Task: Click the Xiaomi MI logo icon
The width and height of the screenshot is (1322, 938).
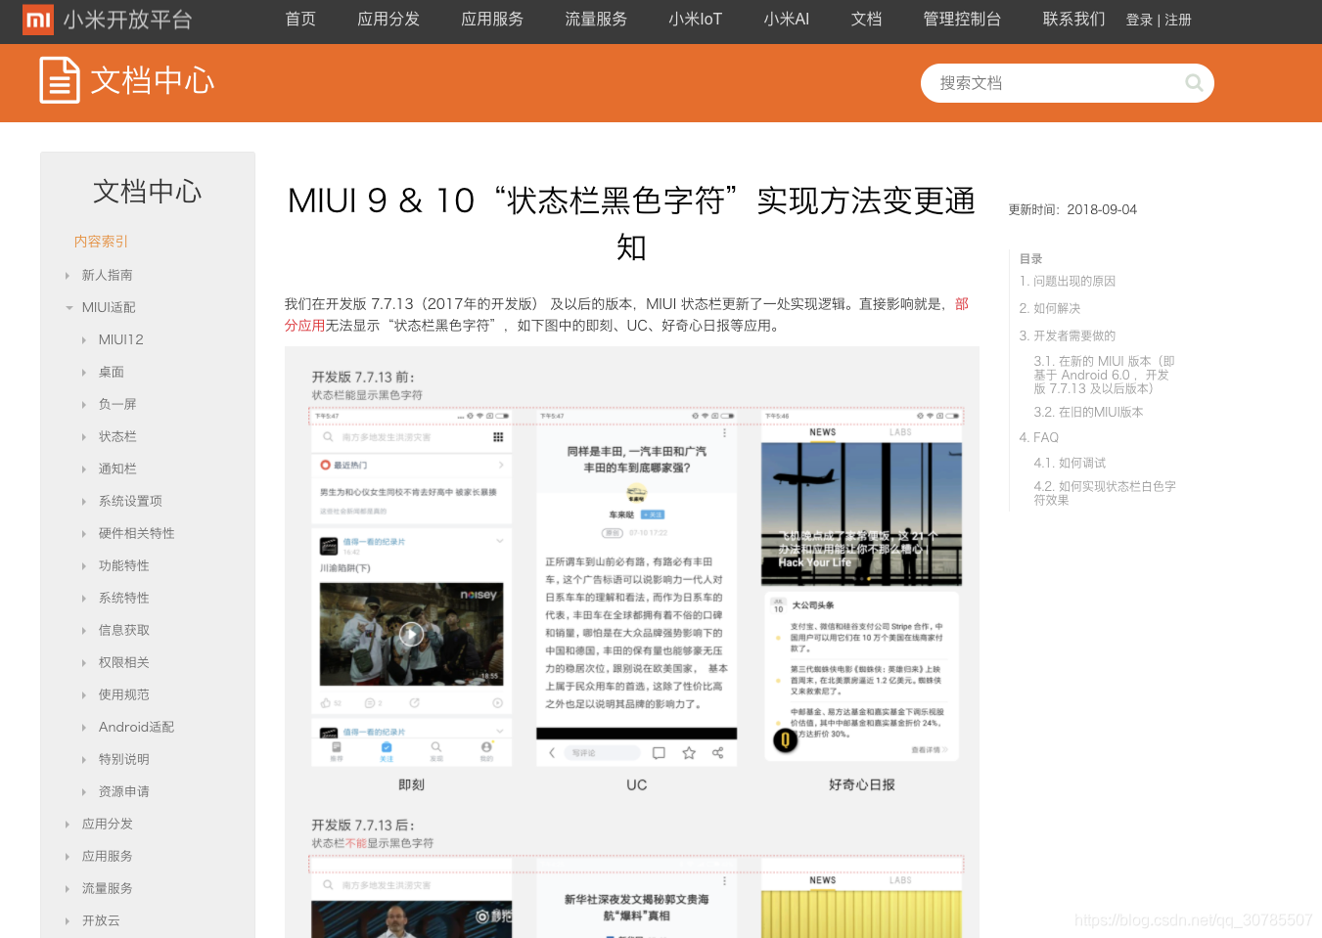Action: 38,20
